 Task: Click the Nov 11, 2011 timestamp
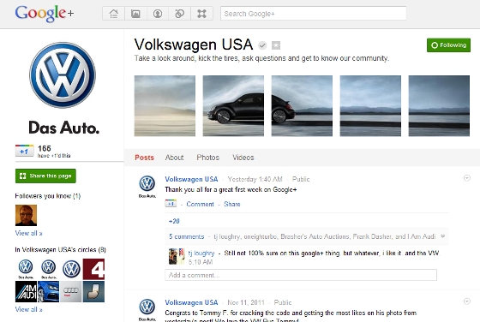click(x=246, y=302)
